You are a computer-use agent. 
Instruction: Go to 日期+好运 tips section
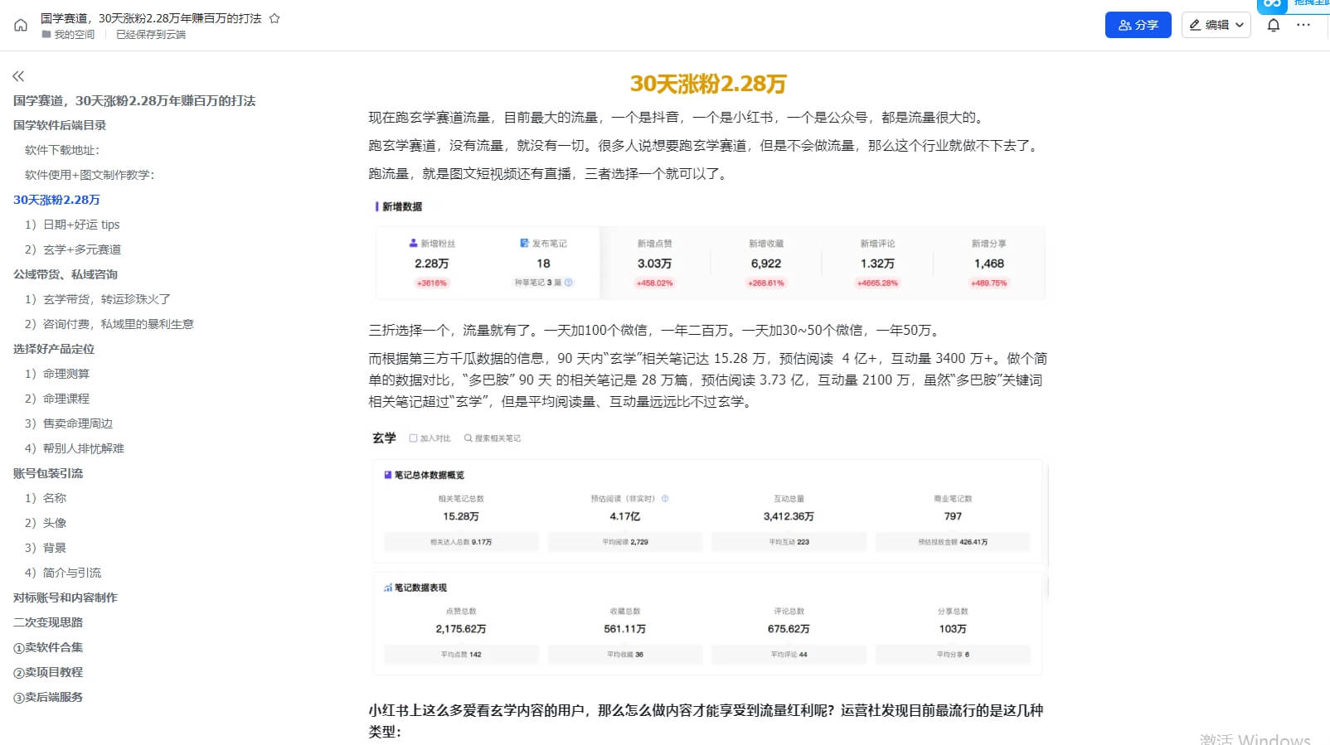72,225
